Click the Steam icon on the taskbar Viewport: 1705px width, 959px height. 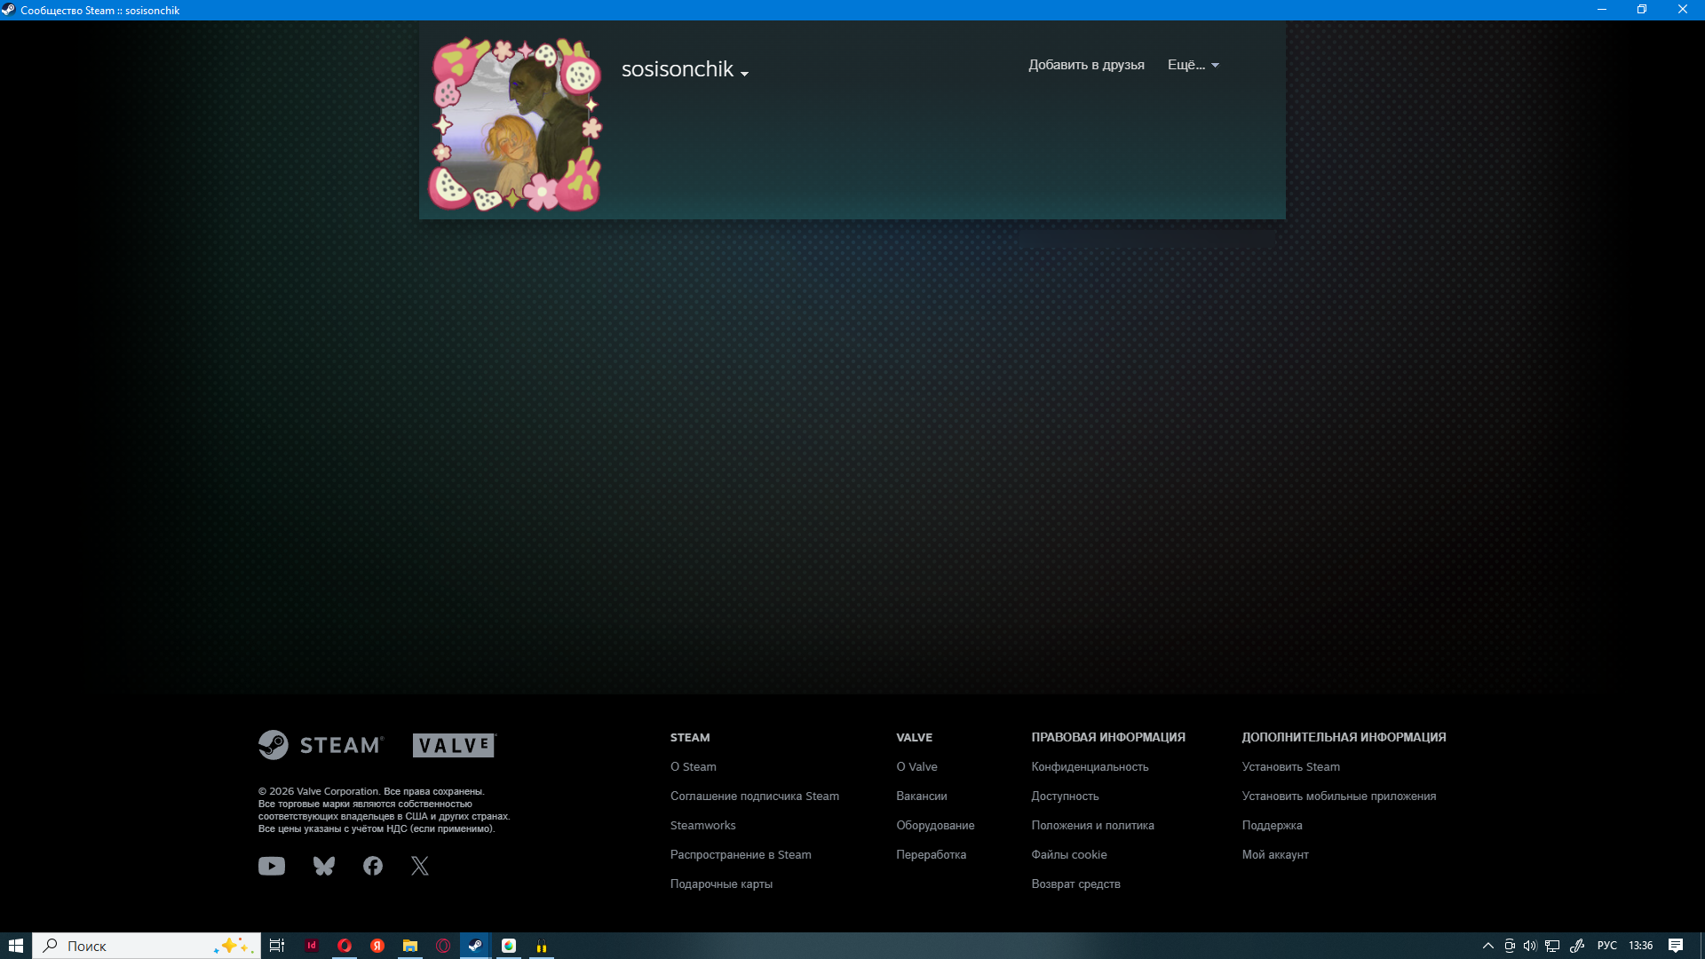(475, 946)
